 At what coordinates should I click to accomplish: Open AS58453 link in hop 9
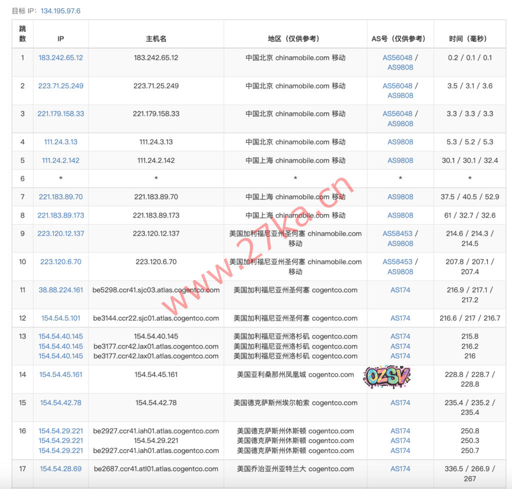[x=397, y=233]
